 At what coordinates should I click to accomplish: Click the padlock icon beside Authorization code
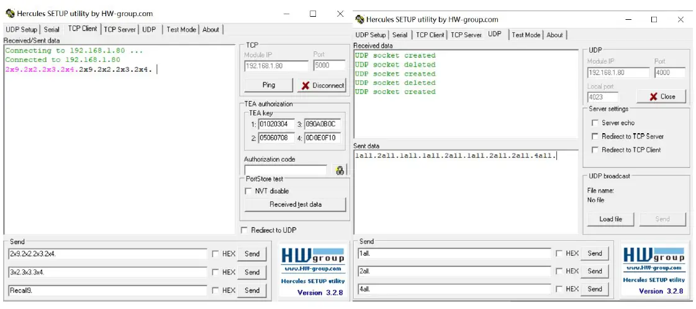pyautogui.click(x=340, y=170)
